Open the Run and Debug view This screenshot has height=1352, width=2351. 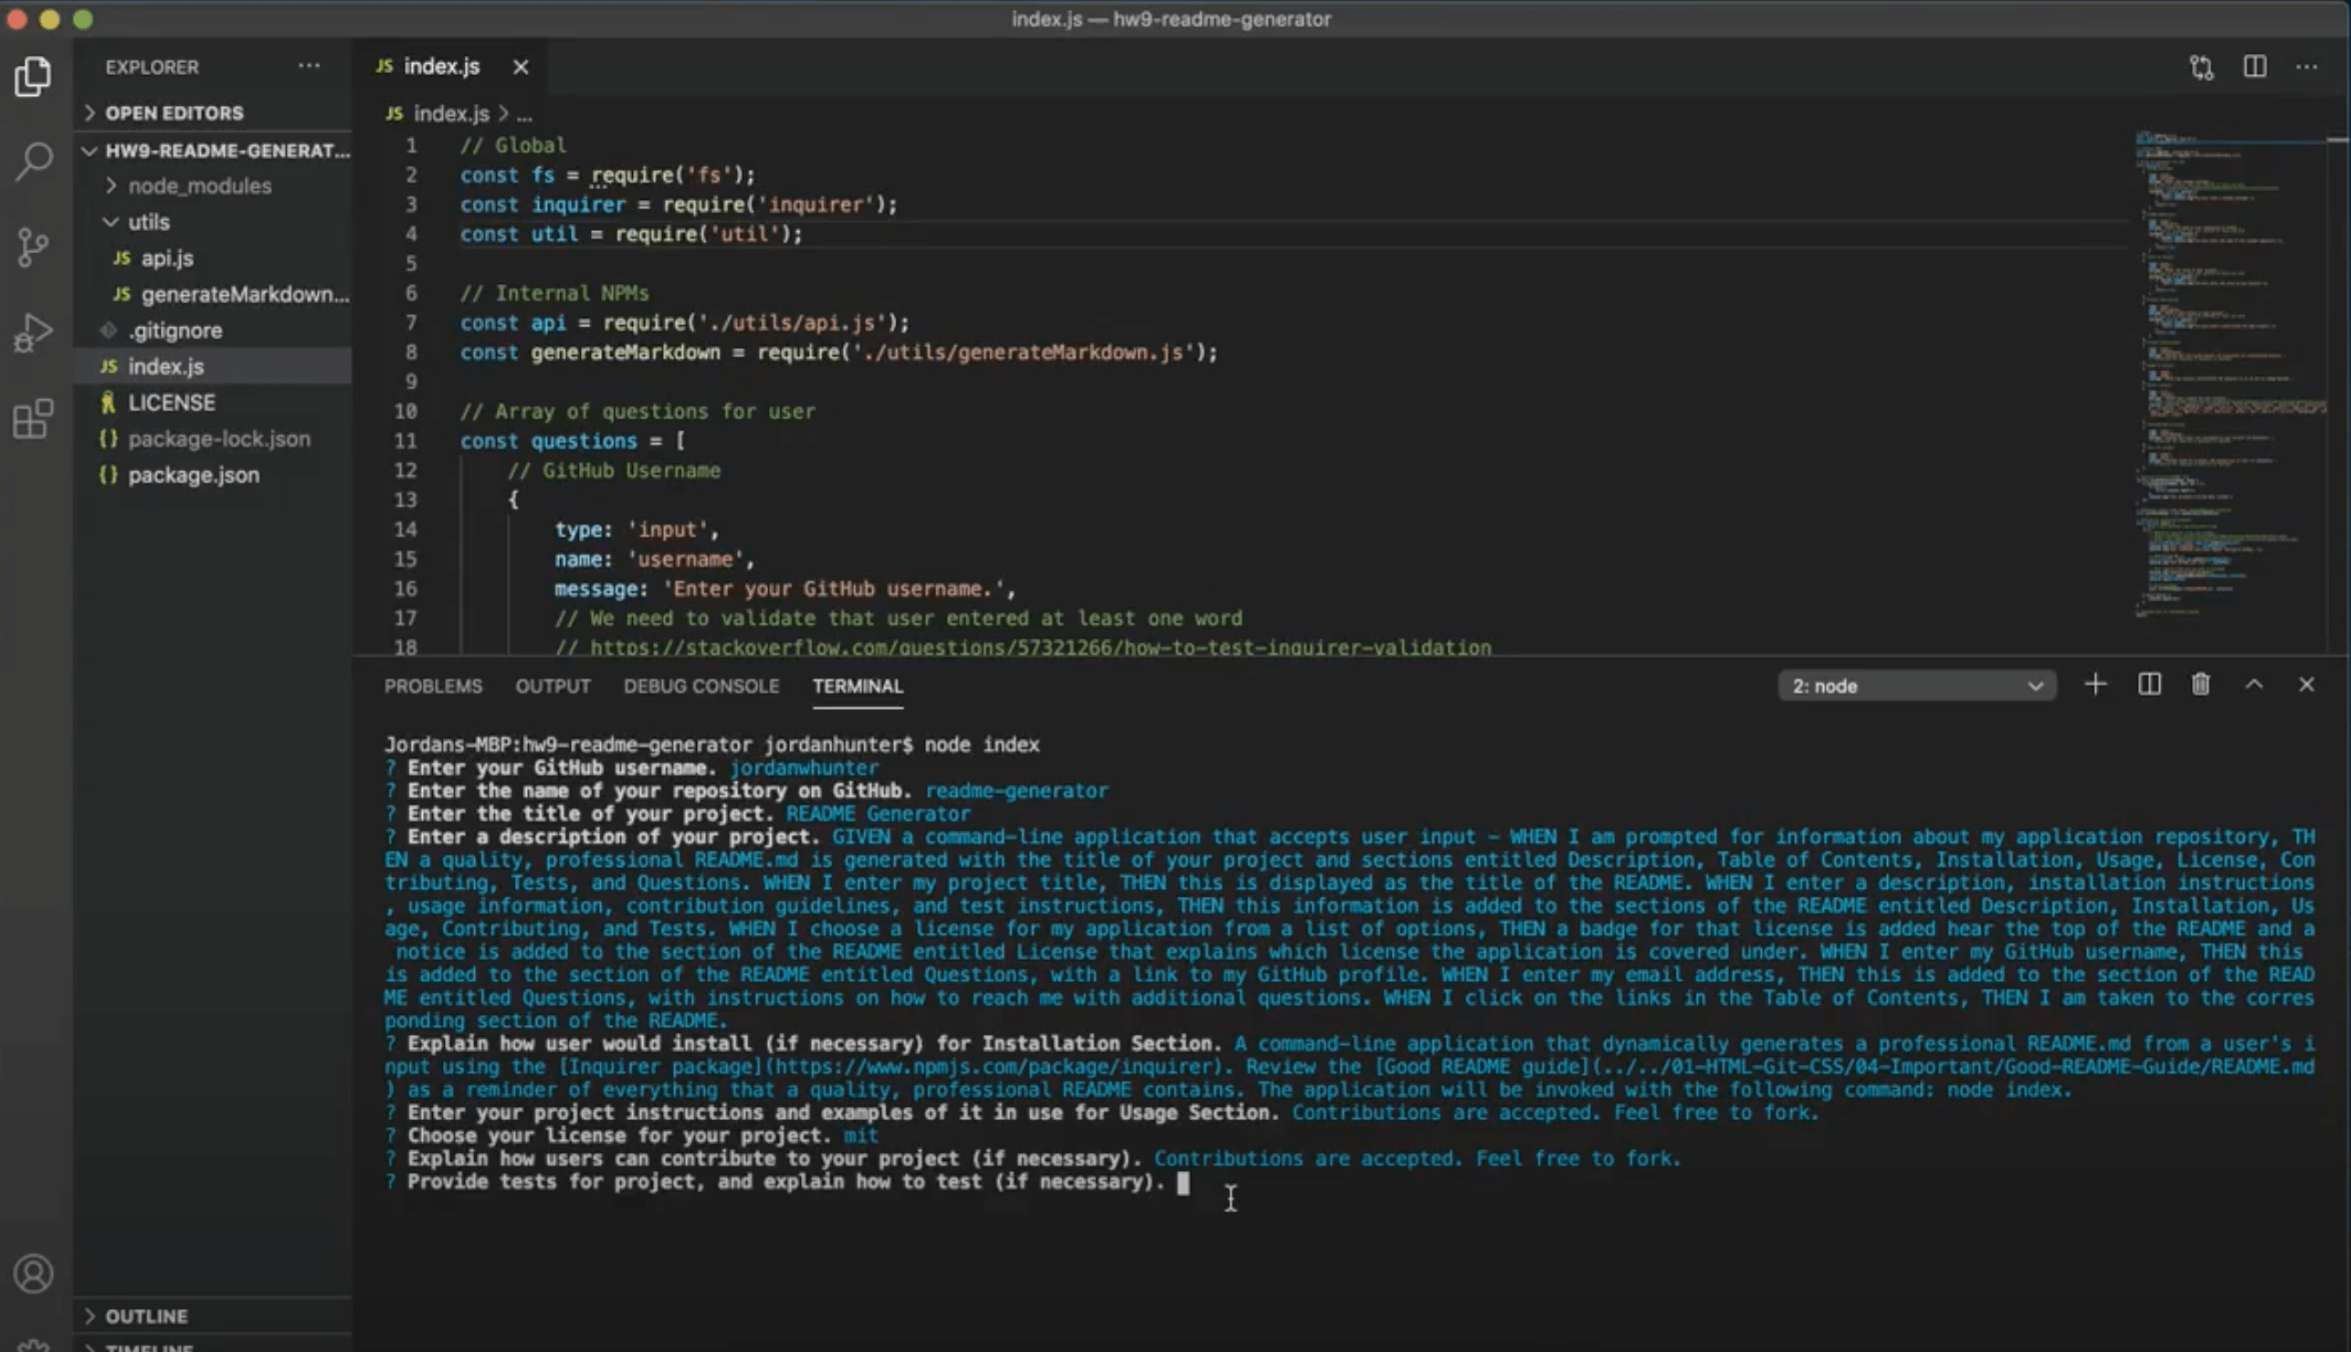point(34,332)
